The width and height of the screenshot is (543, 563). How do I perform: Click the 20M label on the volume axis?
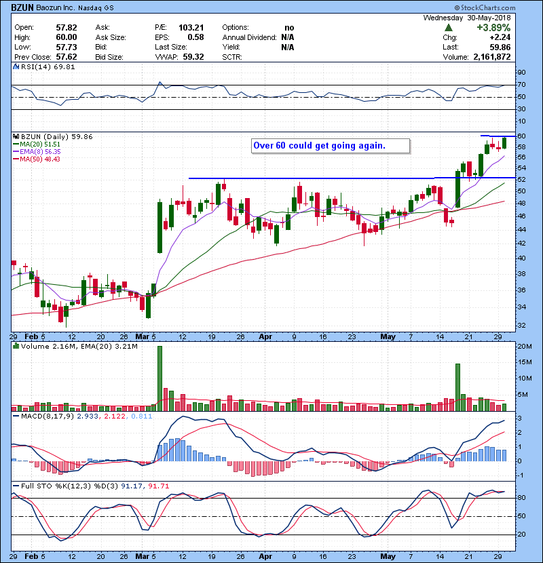point(524,347)
